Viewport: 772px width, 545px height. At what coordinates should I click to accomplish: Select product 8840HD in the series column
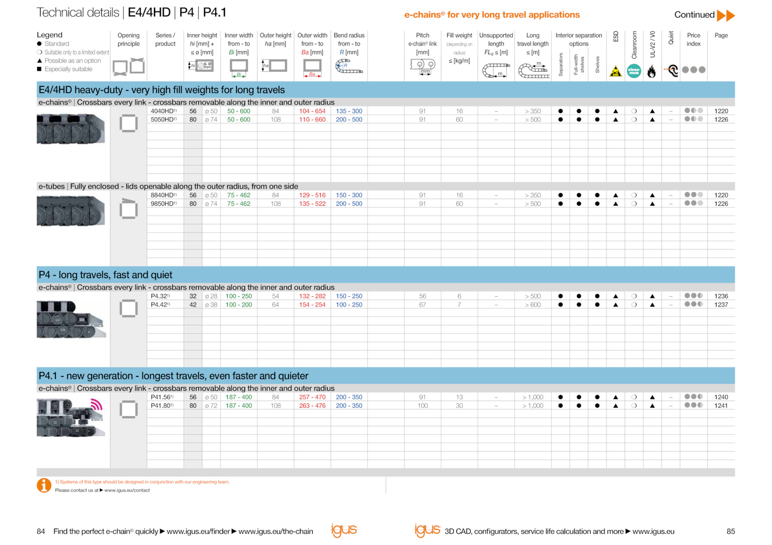point(164,195)
